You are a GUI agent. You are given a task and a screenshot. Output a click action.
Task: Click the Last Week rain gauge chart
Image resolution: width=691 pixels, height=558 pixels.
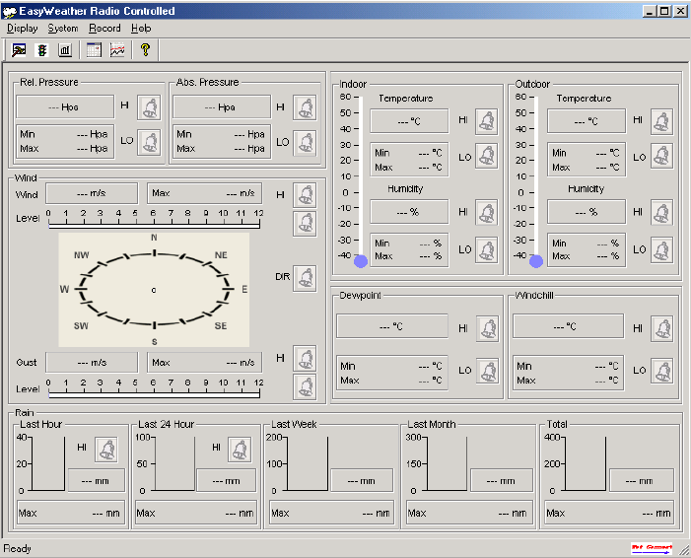308,463
